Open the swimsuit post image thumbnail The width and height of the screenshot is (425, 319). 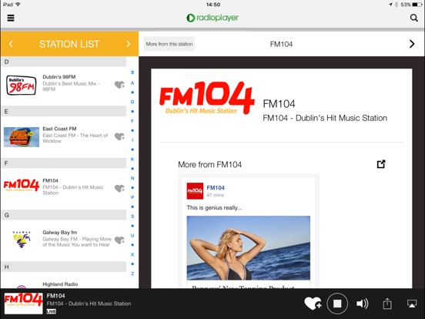point(249,248)
